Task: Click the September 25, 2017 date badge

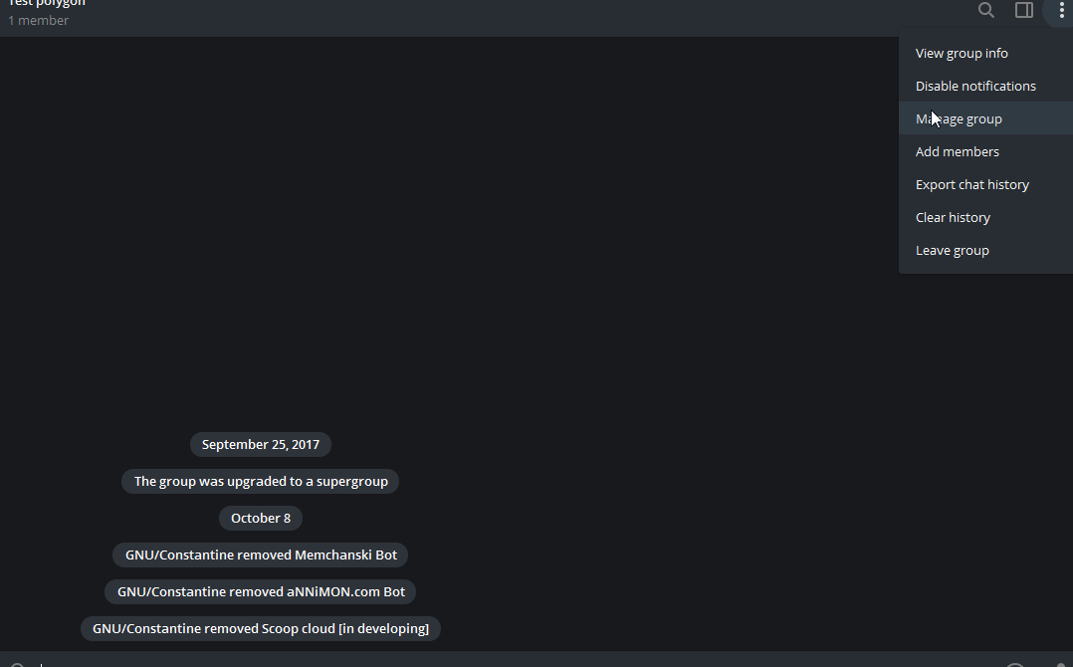Action: coord(260,444)
